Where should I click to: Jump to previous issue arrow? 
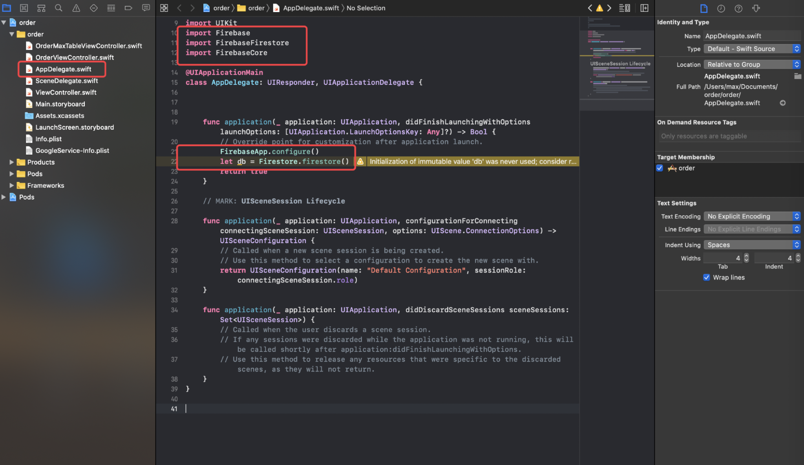tap(590, 8)
